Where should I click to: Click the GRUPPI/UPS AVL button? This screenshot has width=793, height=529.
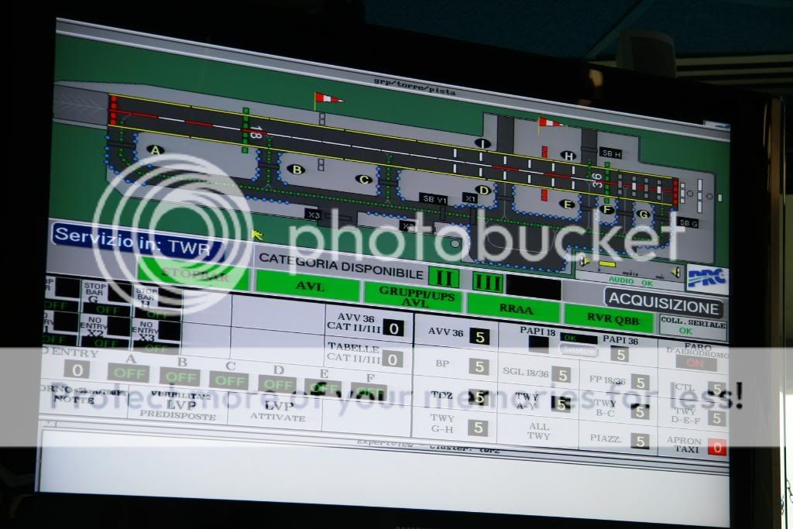(414, 297)
